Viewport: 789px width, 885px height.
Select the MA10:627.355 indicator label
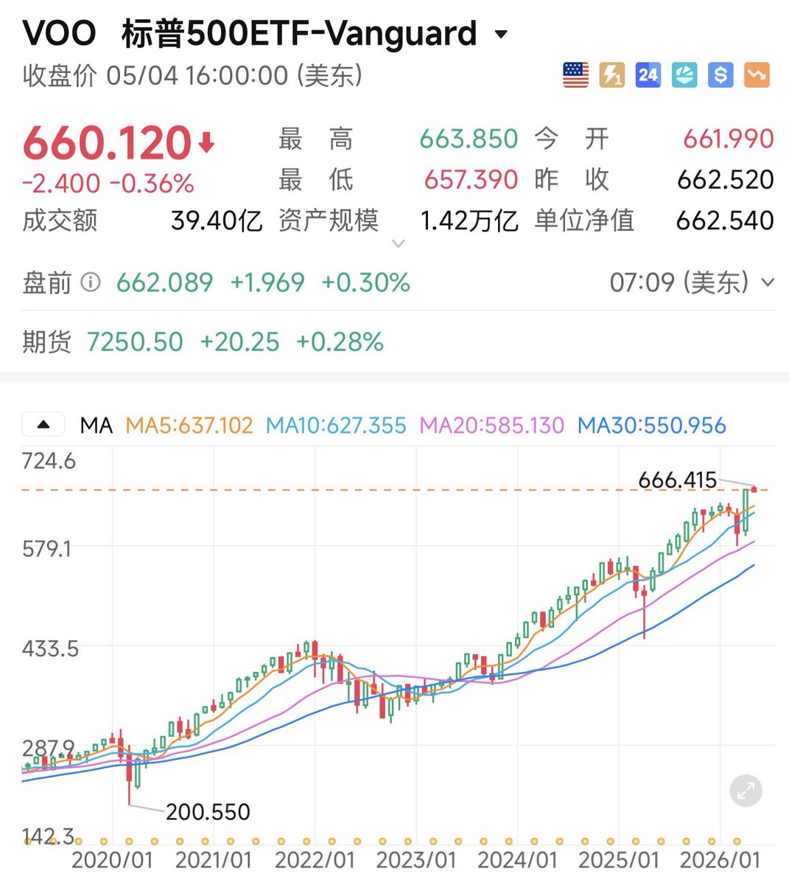tap(336, 426)
